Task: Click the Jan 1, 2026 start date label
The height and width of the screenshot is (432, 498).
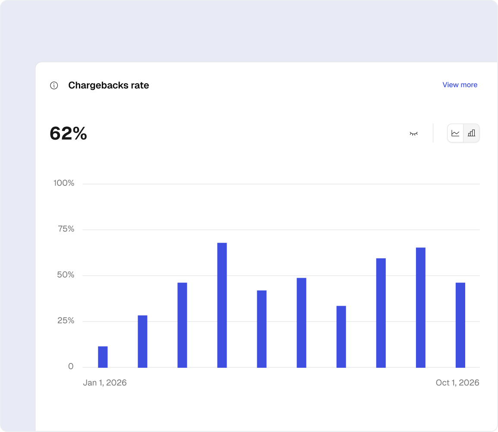Action: pos(105,383)
